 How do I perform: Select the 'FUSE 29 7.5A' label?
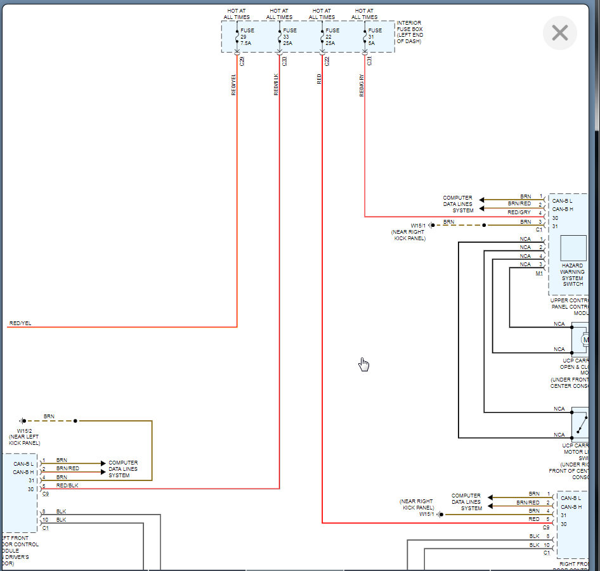point(247,37)
